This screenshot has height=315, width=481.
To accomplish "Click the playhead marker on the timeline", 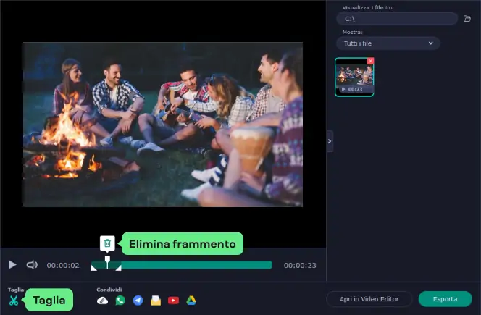I will [107, 262].
